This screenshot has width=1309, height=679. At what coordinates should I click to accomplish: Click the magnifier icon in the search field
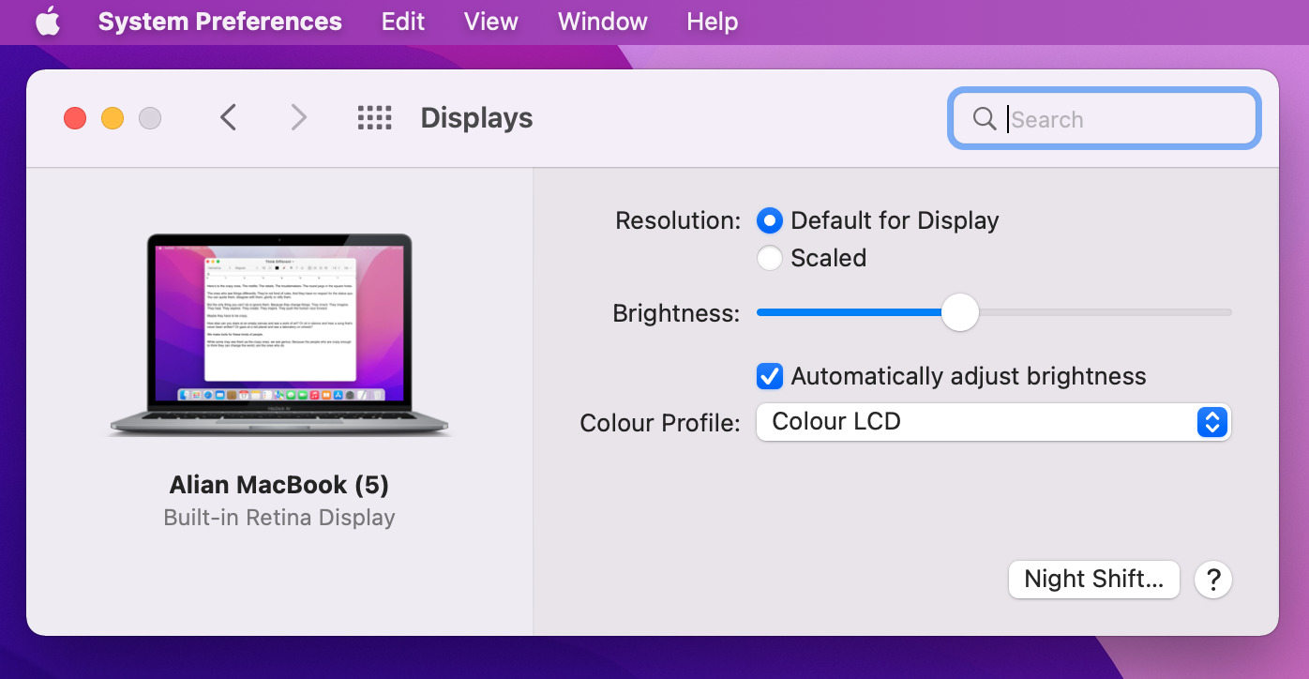pos(985,119)
